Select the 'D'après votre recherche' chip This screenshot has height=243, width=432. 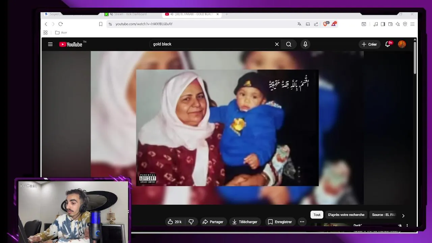[346, 215]
